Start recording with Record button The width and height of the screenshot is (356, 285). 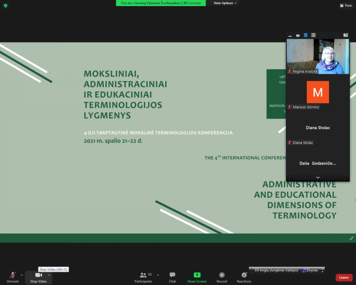tap(222, 276)
